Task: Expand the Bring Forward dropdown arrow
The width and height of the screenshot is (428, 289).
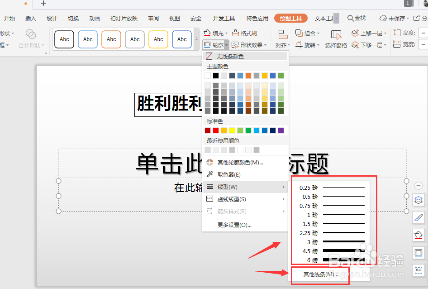Action: 385,34
